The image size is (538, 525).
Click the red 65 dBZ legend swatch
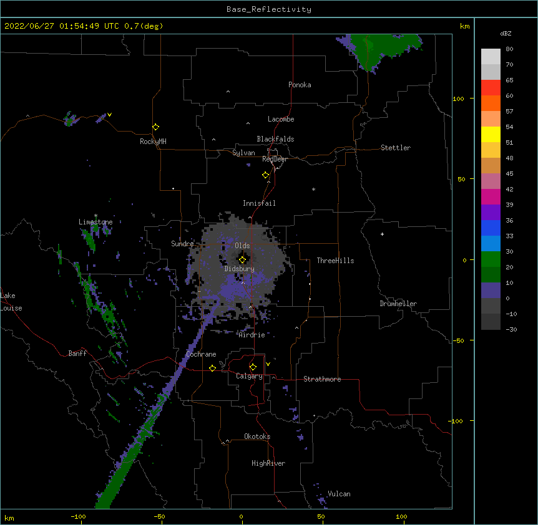pos(491,88)
